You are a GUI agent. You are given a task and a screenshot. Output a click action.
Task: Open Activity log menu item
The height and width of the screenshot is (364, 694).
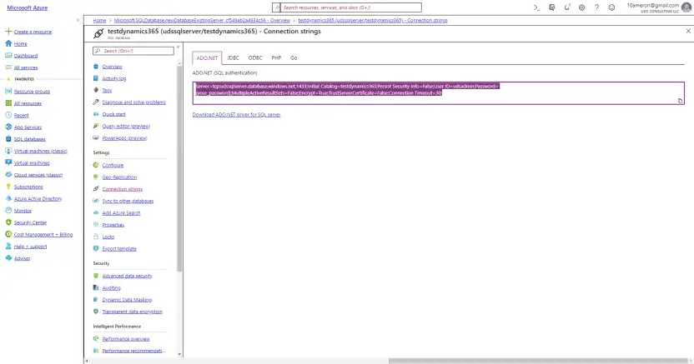114,78
